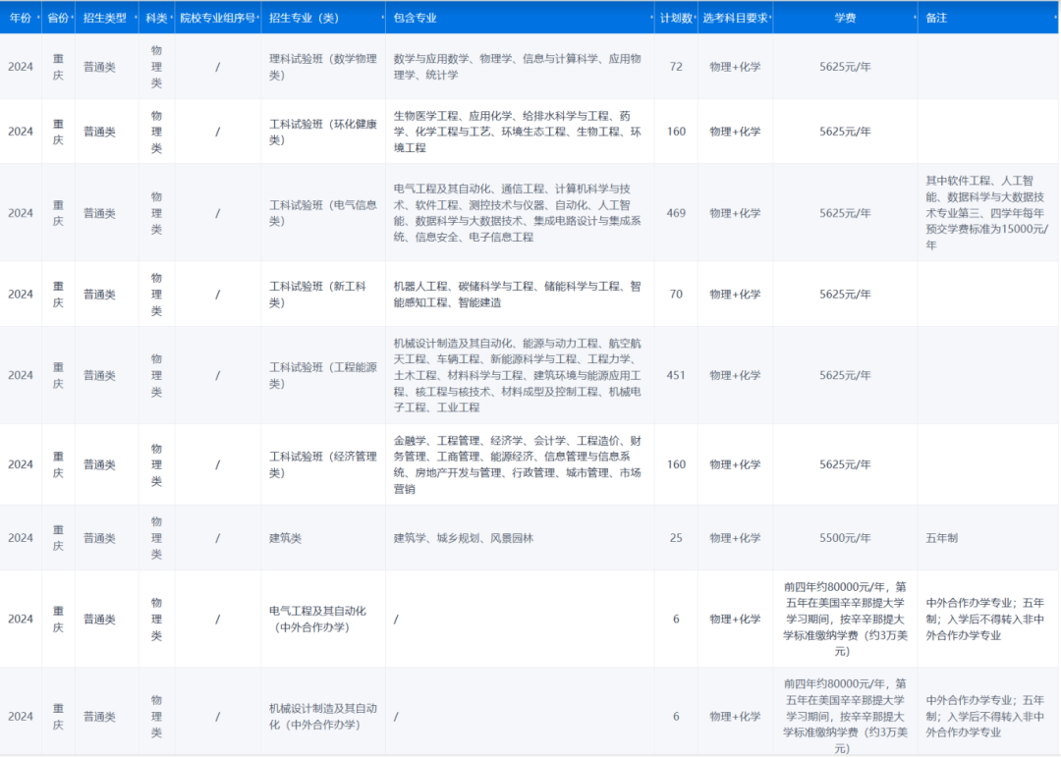Click the 备注 header filter icon
The image size is (1061, 757).
tap(1054, 16)
